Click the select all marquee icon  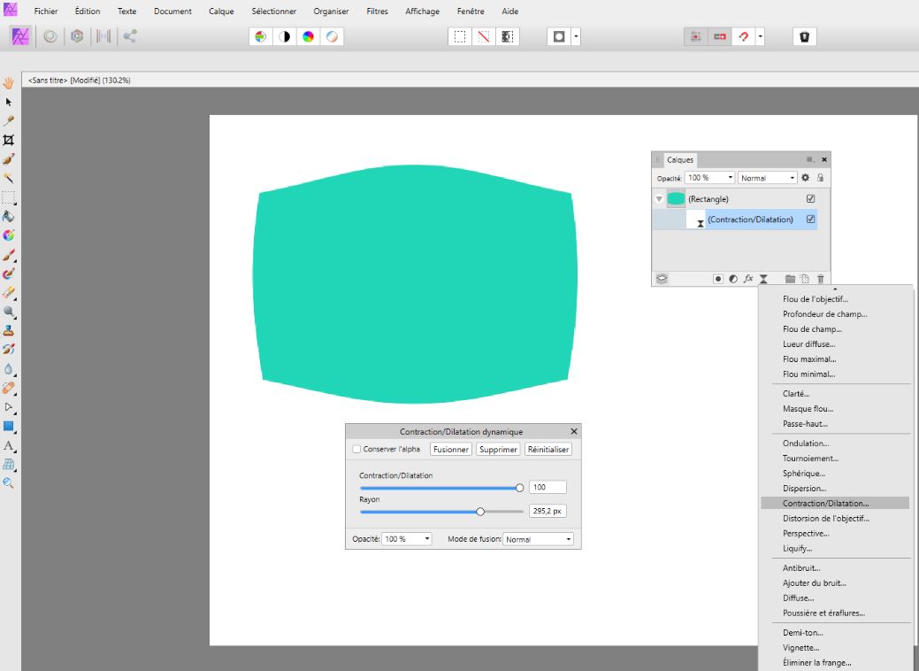pyautogui.click(x=460, y=37)
